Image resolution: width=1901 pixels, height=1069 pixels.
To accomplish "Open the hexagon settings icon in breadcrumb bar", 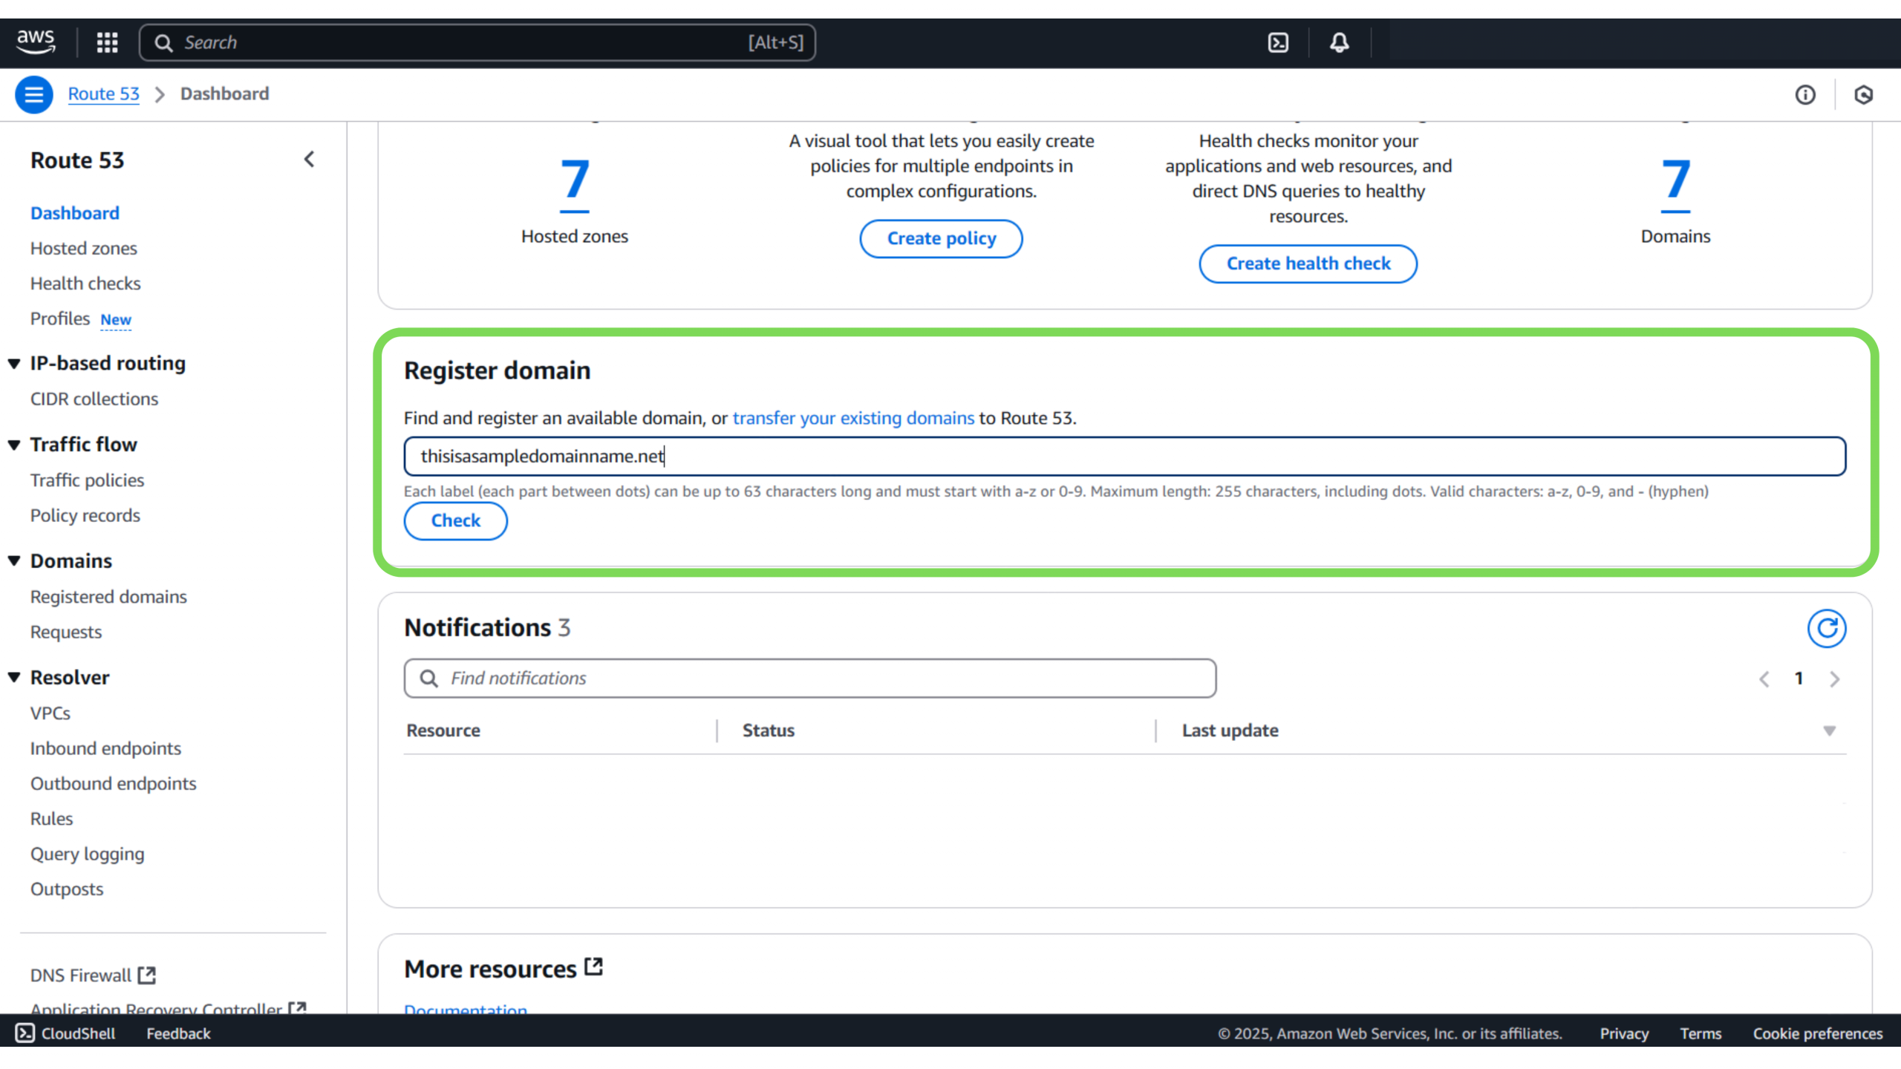I will click(1863, 94).
